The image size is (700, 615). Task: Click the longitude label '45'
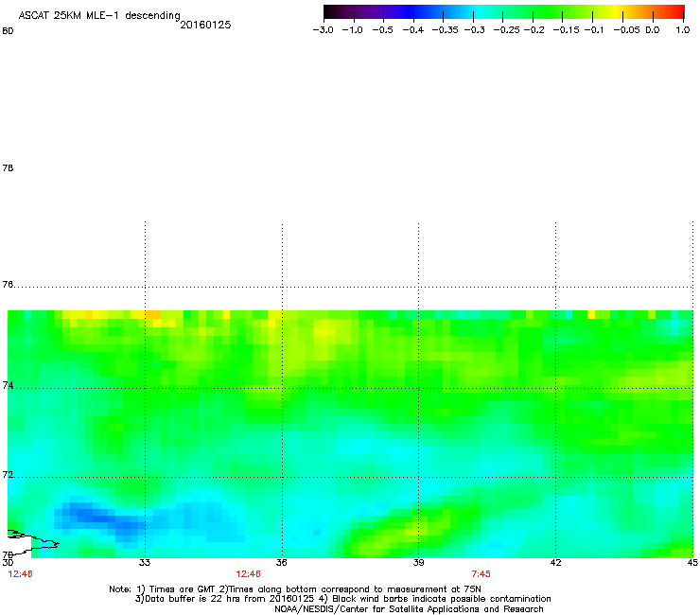click(x=692, y=563)
